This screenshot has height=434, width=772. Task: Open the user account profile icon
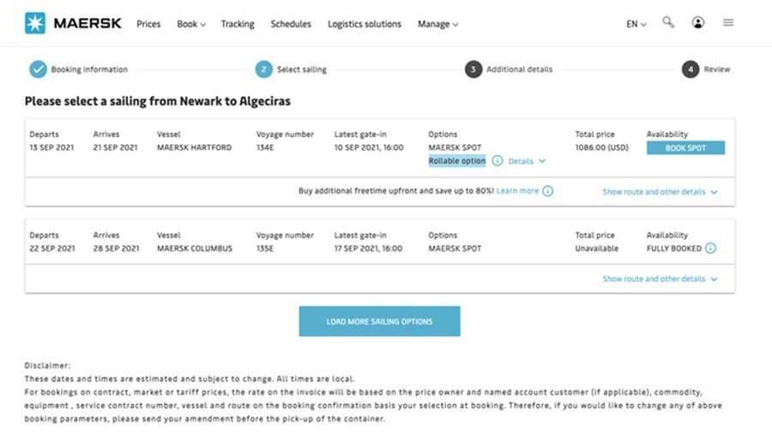point(698,23)
